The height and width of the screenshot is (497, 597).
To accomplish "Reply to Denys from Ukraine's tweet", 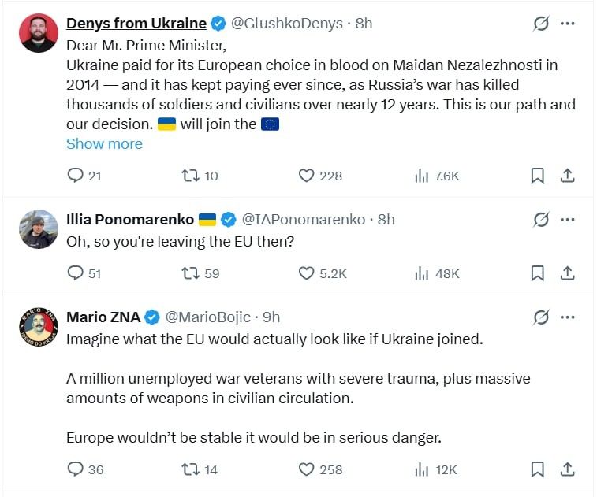I will 76,176.
